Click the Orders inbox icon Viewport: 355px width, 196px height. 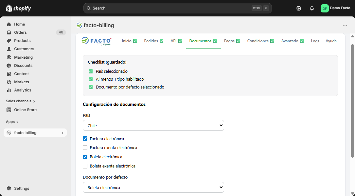click(9, 32)
